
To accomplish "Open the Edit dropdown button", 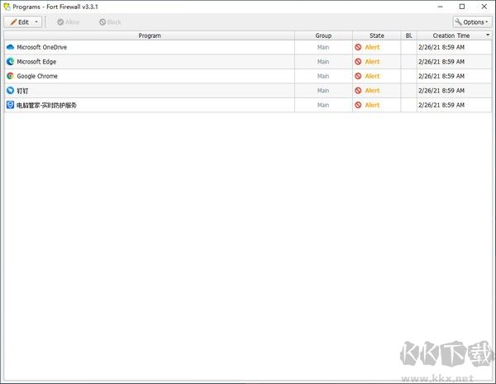I will pos(23,21).
